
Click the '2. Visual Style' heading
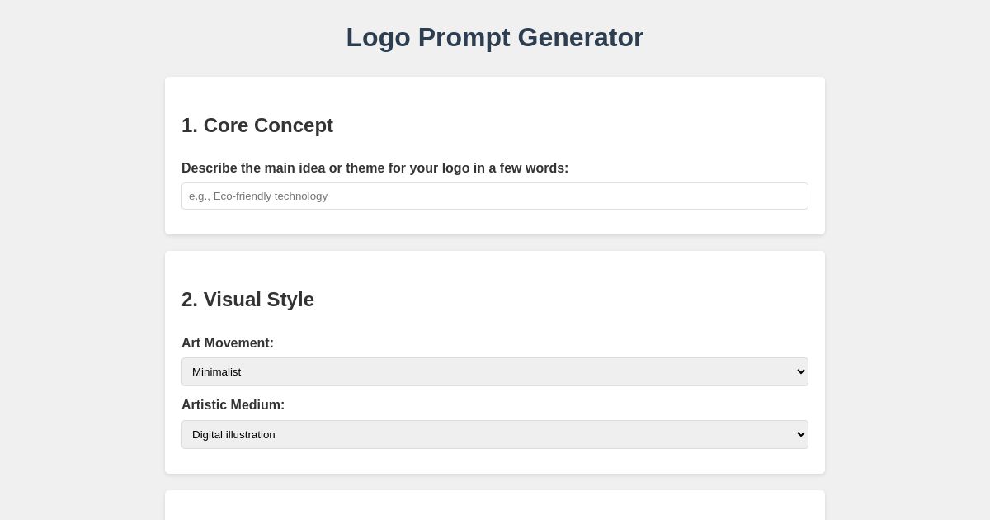tap(247, 300)
